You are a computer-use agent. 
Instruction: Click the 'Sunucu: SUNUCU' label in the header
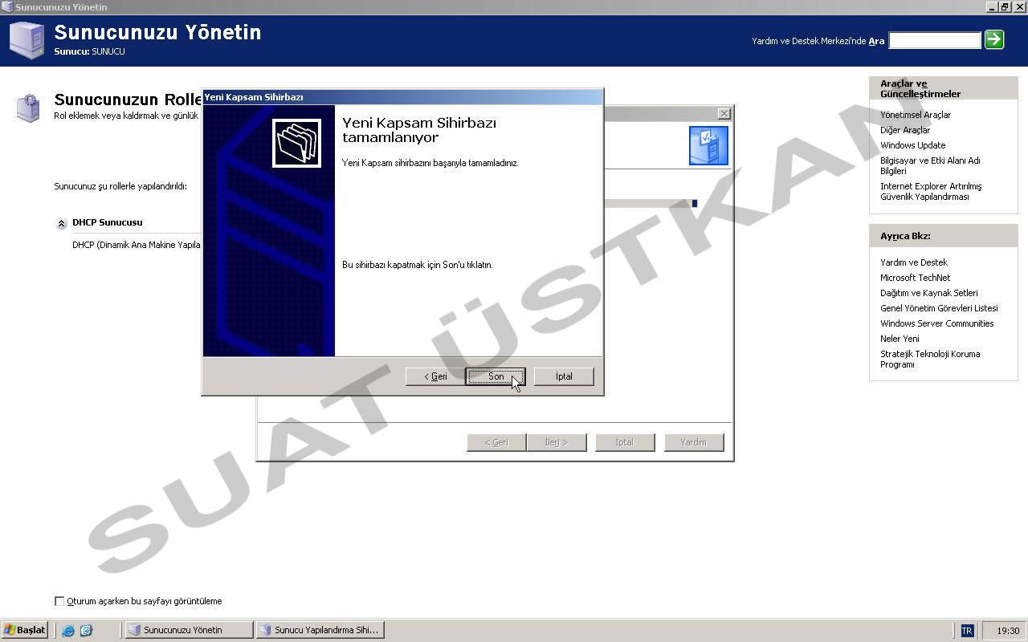(x=89, y=51)
